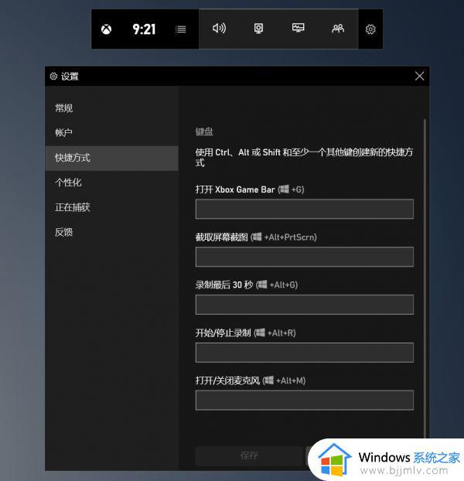Open the Xbox Social people icon
The image size is (464, 481).
338,29
